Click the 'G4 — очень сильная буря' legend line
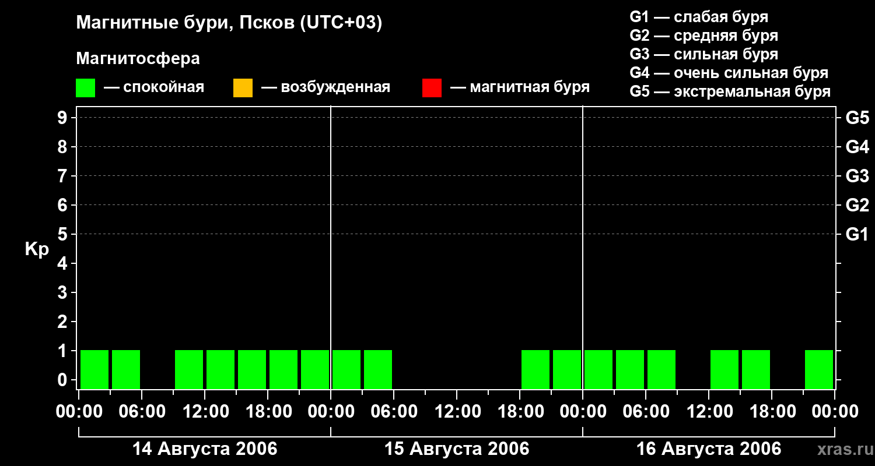 [729, 73]
